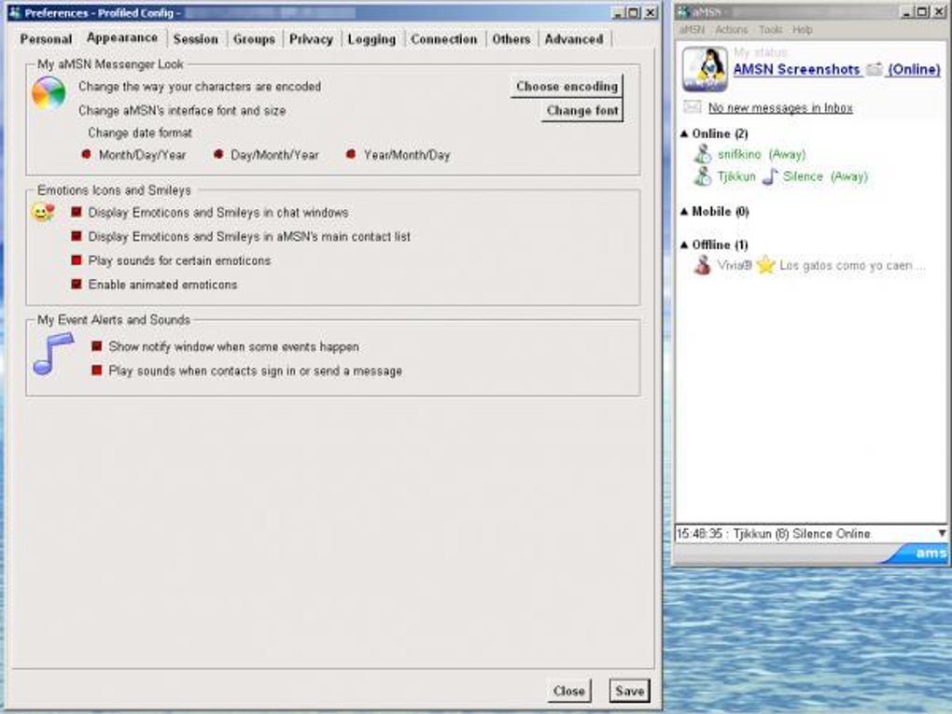This screenshot has width=952, height=714.
Task: Open the Tools menu in aMSN window
Action: 770,30
